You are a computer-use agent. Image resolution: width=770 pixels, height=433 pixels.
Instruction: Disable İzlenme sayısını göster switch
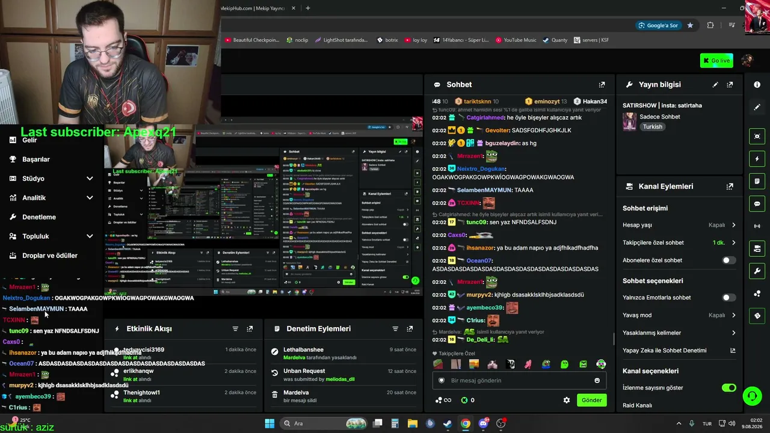[x=728, y=388]
